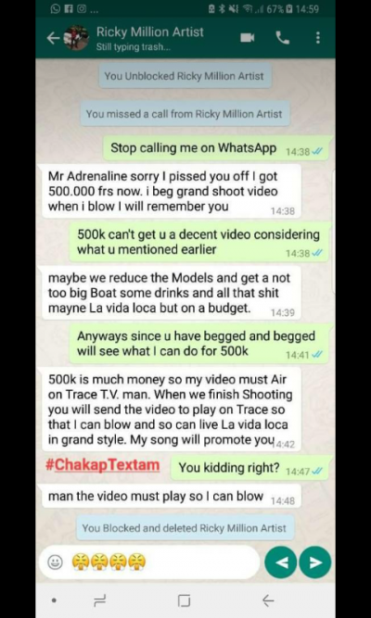
Task: Tap the back arrow in chat header
Action: click(x=53, y=38)
